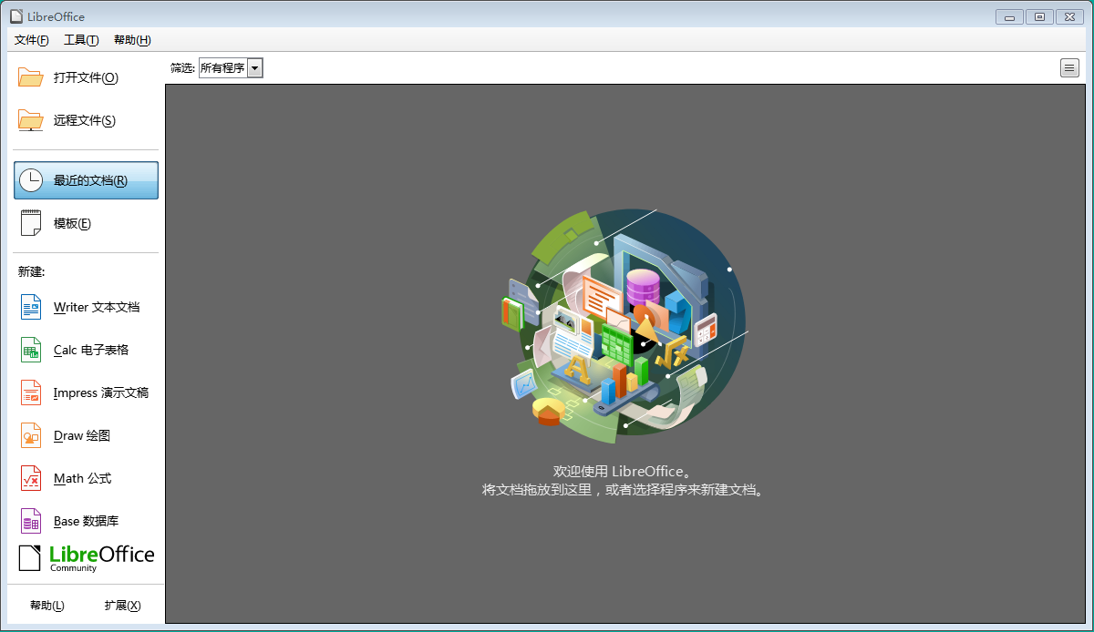Click the Writer document icon

pyautogui.click(x=31, y=307)
